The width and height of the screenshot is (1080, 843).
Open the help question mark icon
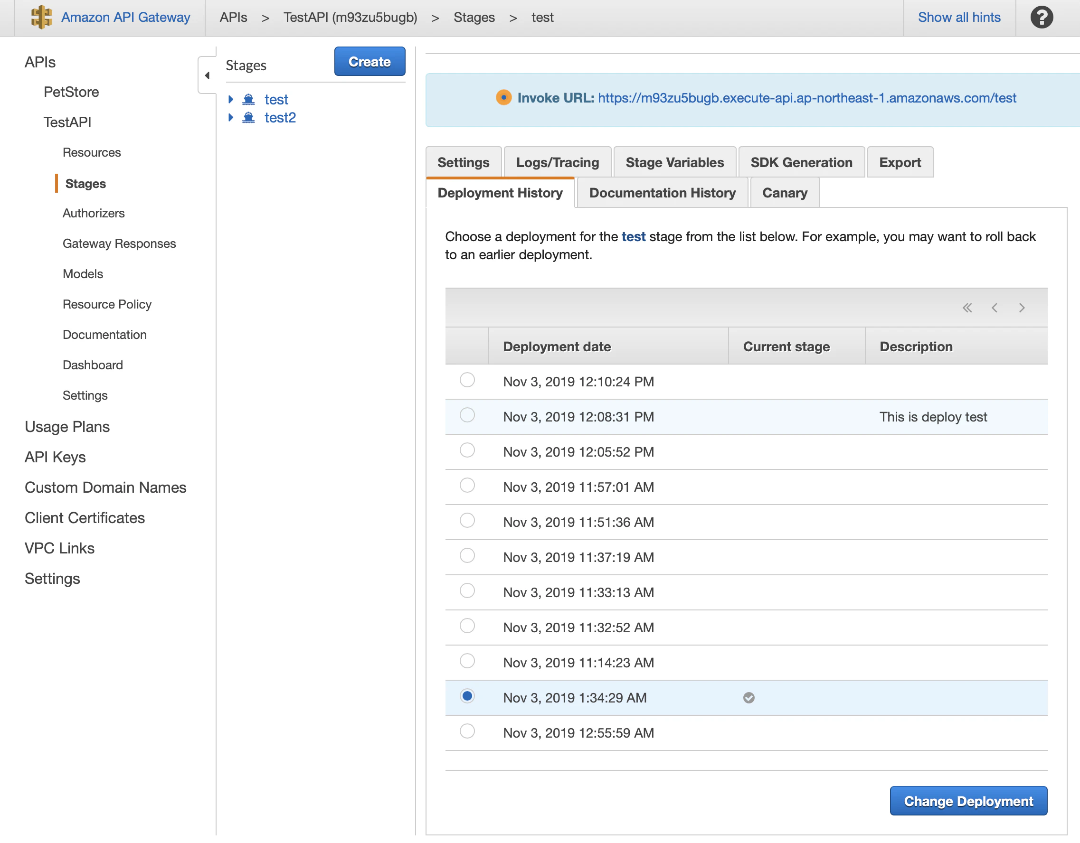point(1042,17)
